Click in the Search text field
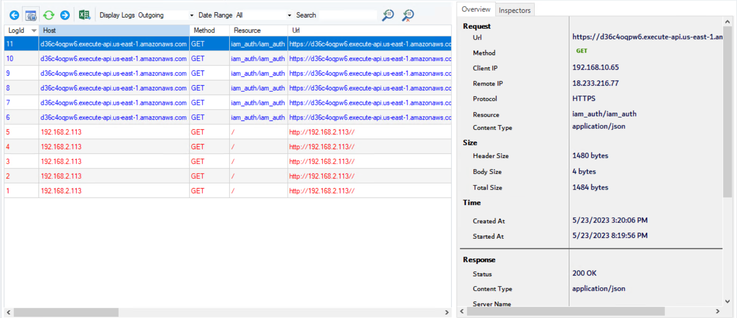Viewport: 737px width, 318px height. click(x=348, y=16)
